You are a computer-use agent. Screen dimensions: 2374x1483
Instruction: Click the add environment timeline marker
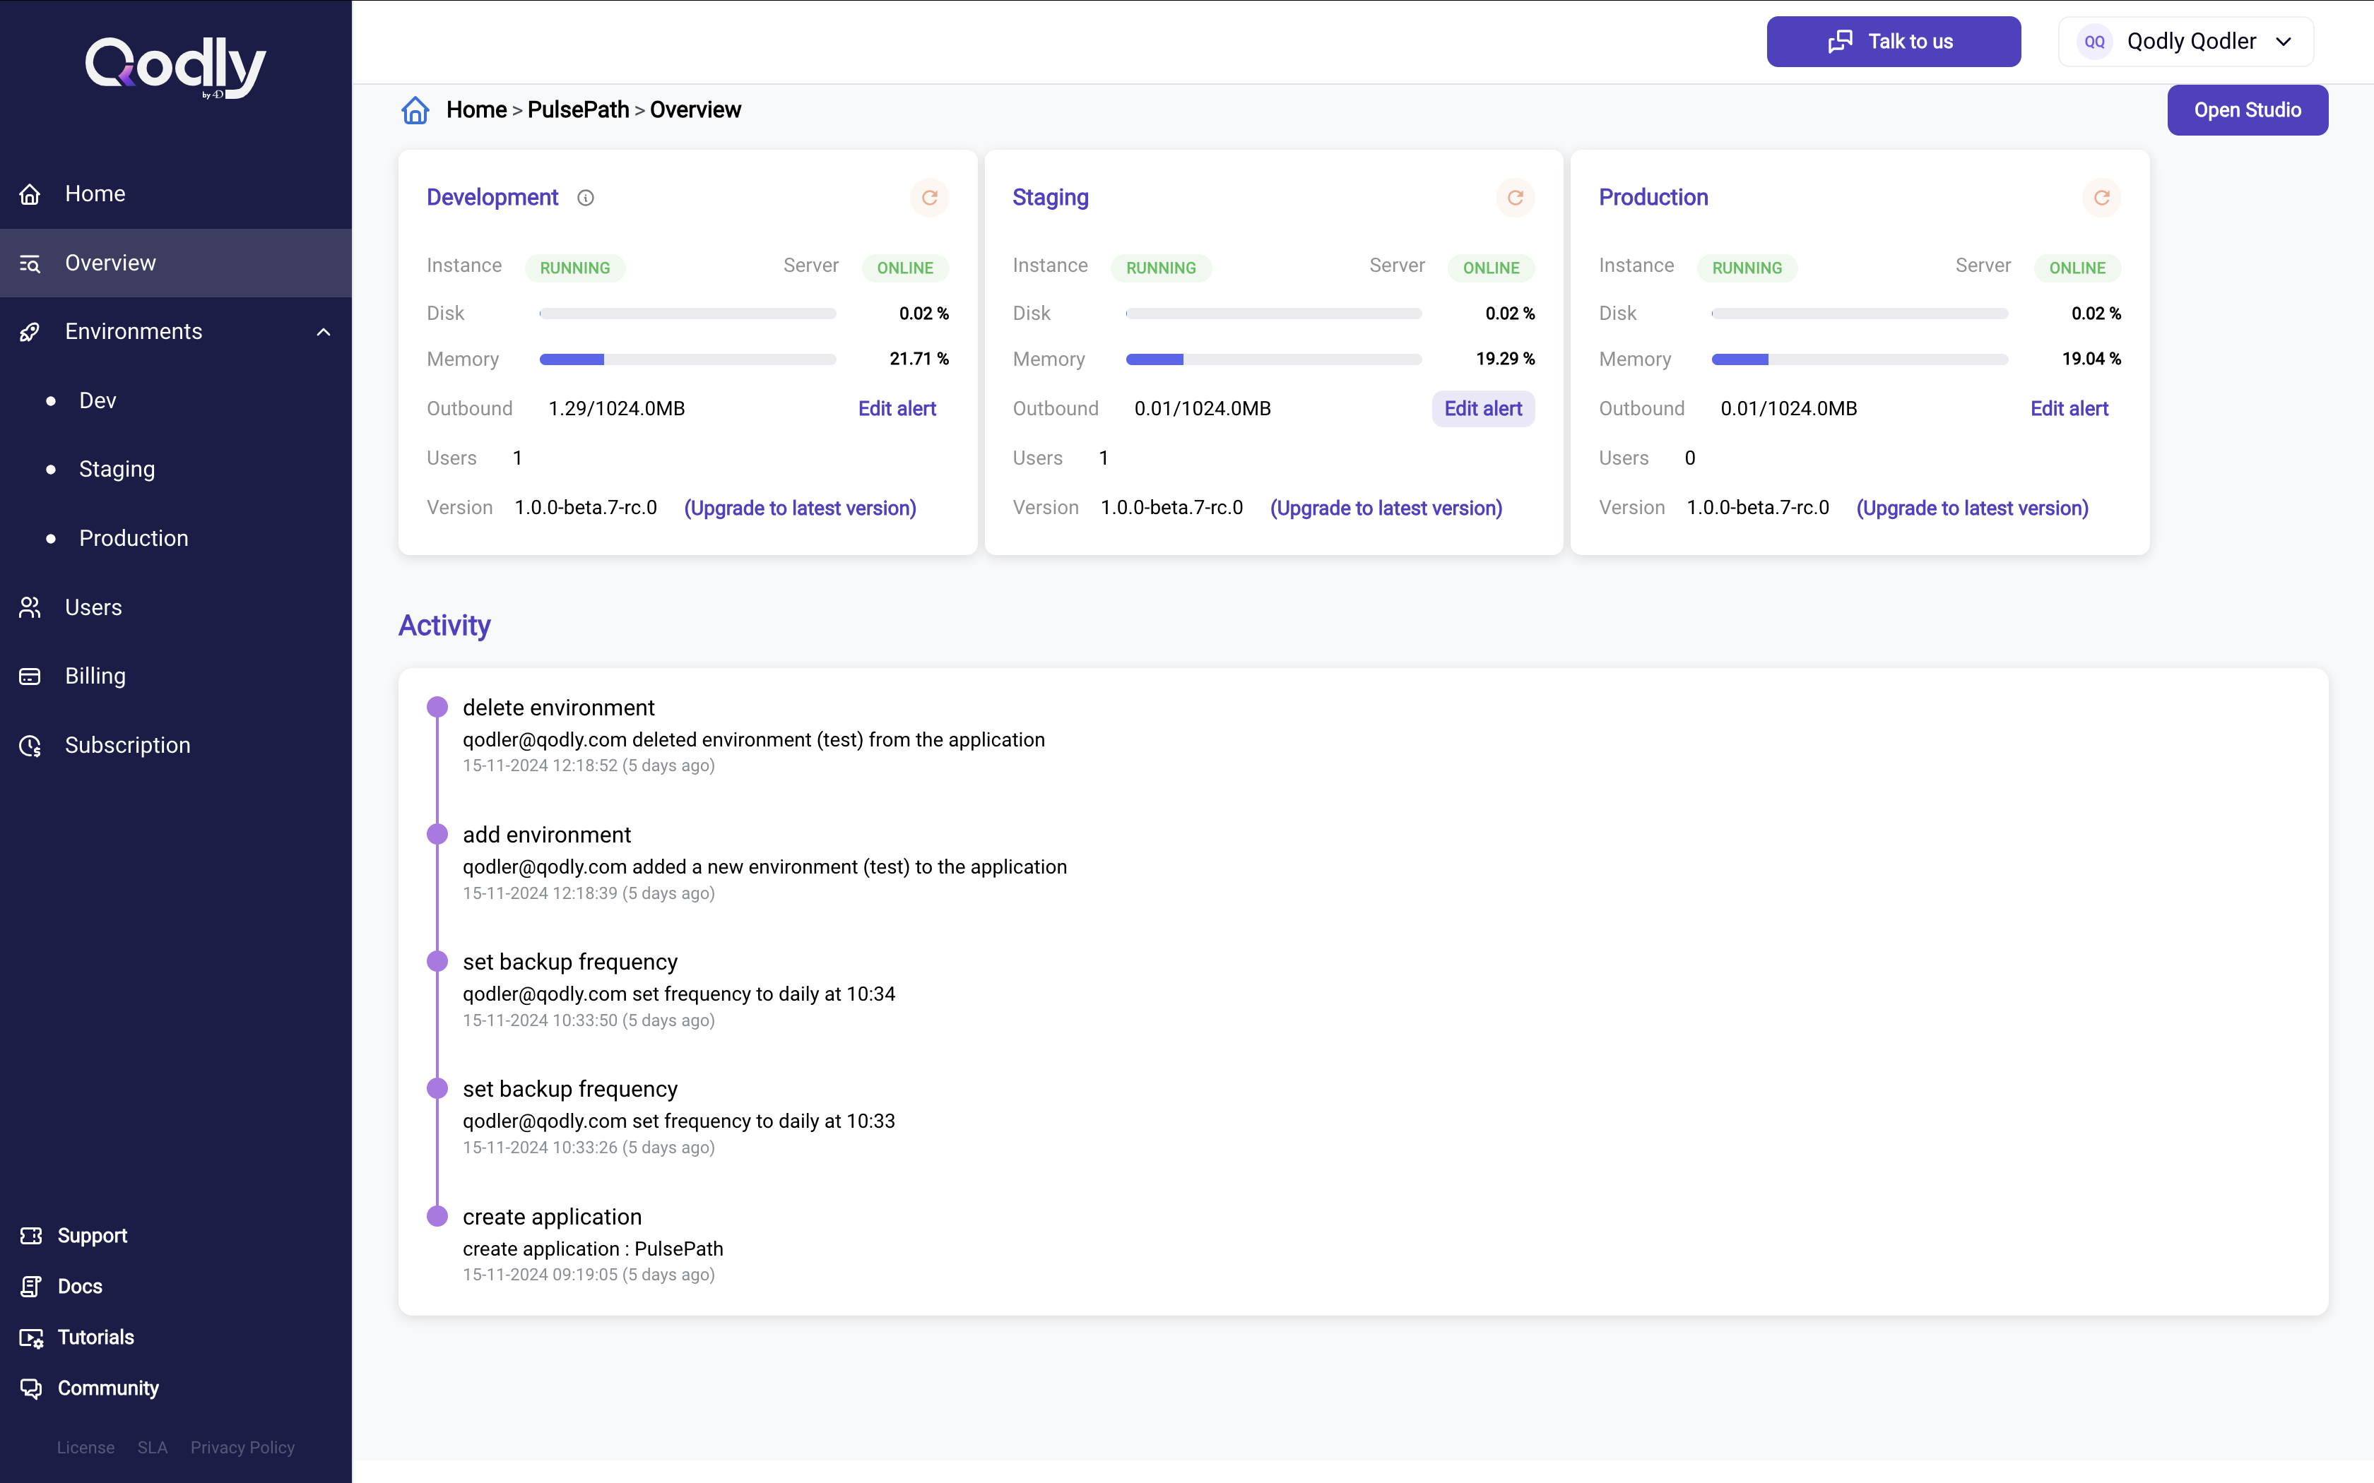point(437,835)
